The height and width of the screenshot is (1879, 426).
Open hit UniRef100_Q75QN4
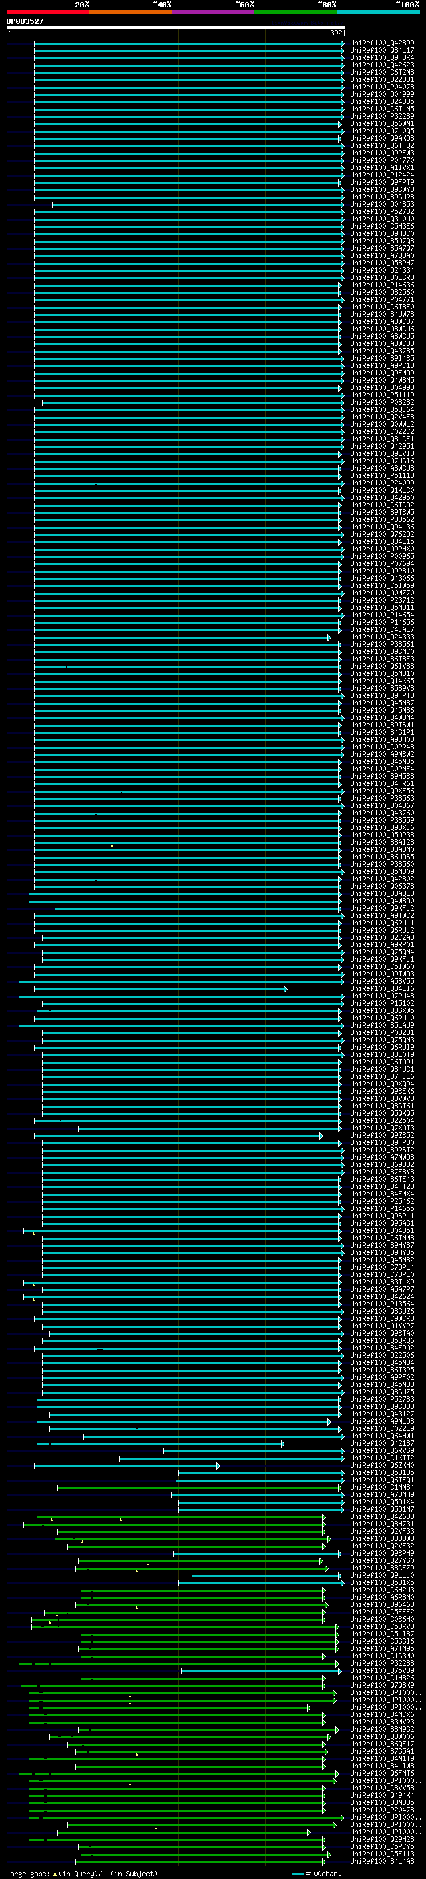[381, 952]
